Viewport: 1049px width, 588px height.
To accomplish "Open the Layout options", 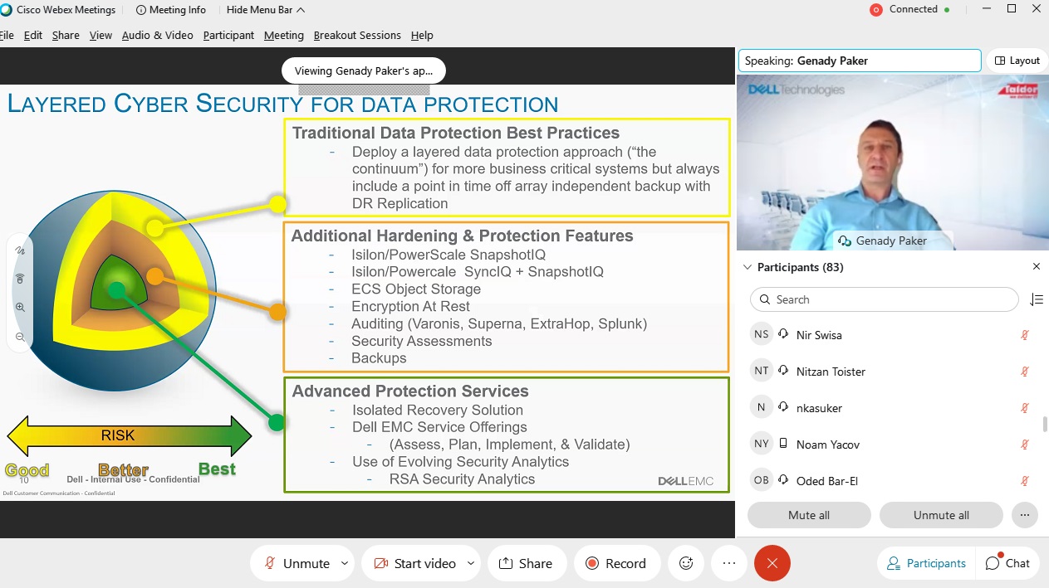I will click(1017, 61).
